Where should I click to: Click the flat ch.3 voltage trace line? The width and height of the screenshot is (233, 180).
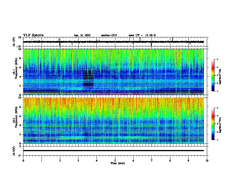[x=113, y=151]
